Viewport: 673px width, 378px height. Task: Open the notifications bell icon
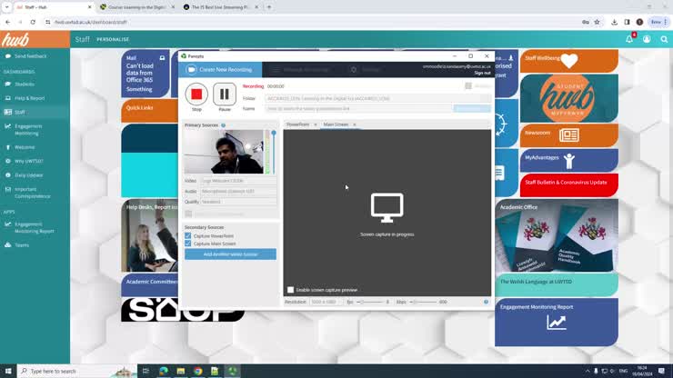click(629, 39)
